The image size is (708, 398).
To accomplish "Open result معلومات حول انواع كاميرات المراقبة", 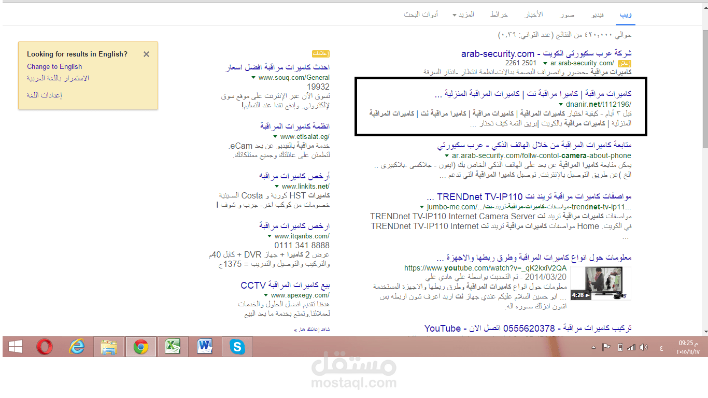I will tap(534, 258).
